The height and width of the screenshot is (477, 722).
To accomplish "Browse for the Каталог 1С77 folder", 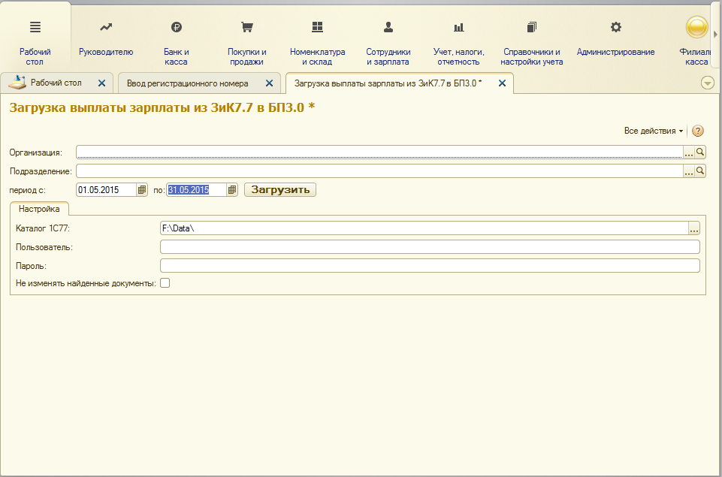I will [694, 228].
